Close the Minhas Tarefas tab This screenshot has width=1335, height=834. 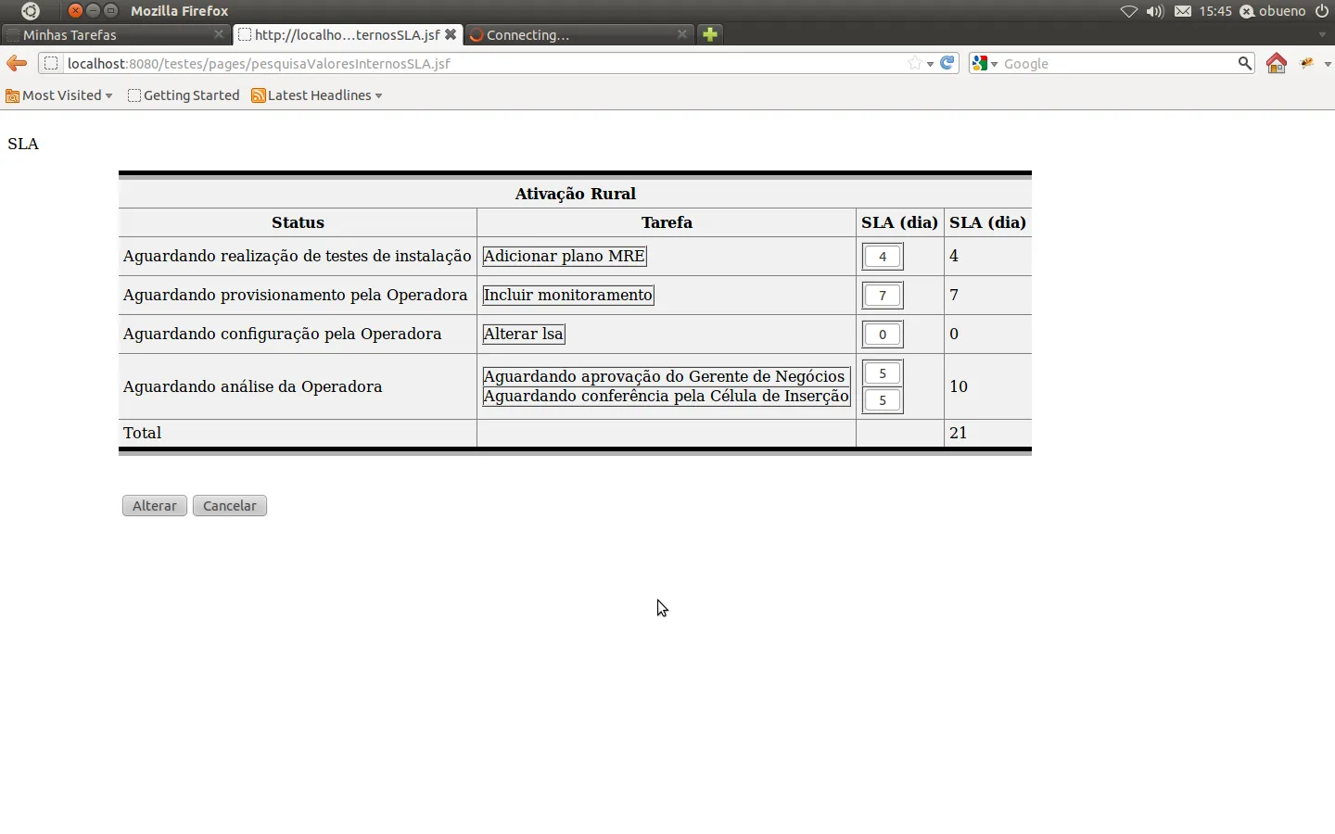click(x=219, y=34)
